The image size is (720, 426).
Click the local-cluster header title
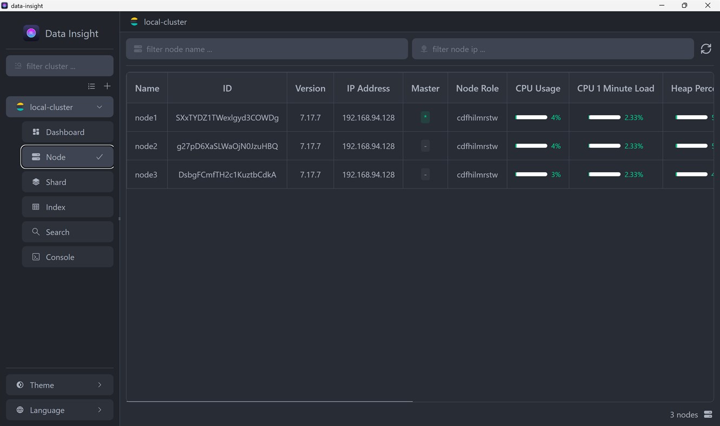coord(165,22)
